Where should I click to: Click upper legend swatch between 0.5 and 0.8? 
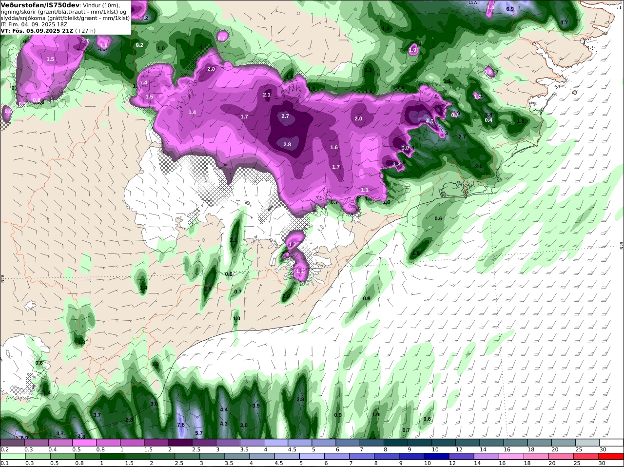point(84,442)
